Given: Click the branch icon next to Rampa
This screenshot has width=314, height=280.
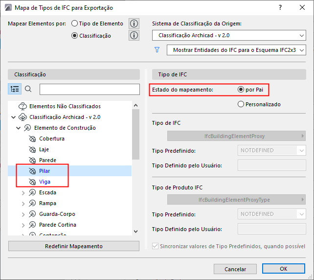Looking at the screenshot, I should pyautogui.click(x=32, y=203).
